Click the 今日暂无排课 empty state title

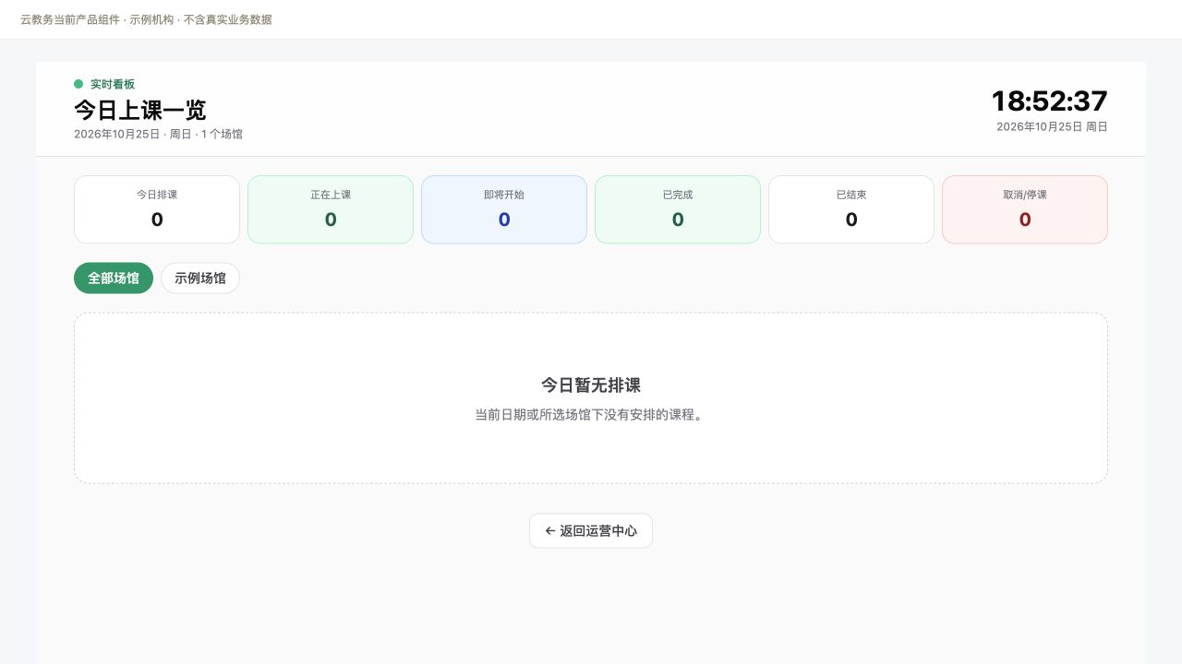(x=591, y=385)
